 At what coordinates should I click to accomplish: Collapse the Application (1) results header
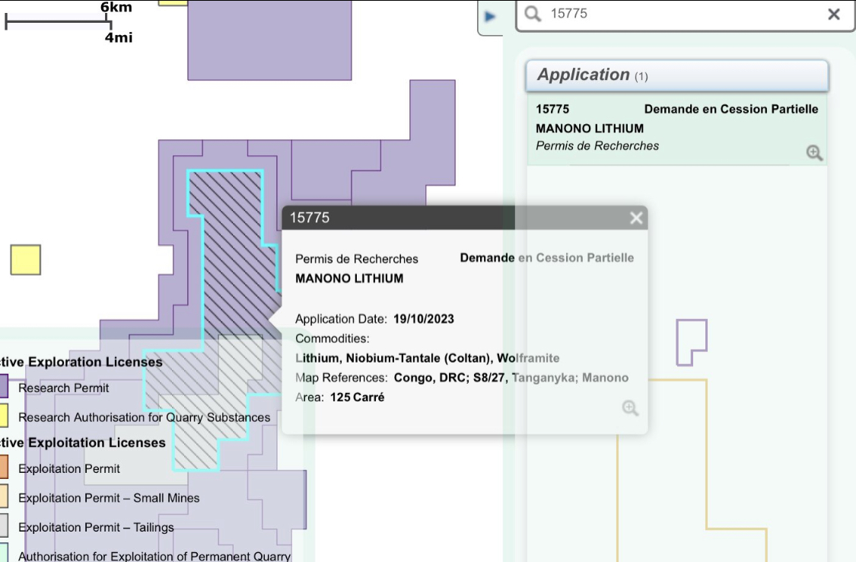(677, 75)
